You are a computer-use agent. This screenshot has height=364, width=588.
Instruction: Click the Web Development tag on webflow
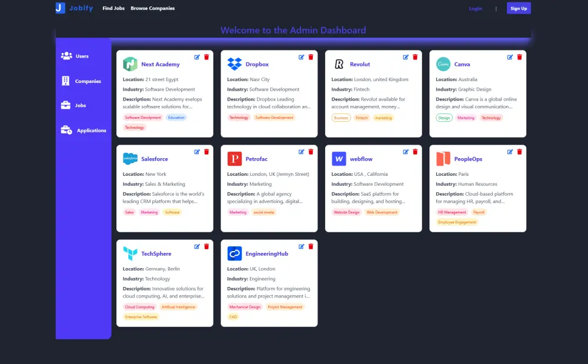coord(382,212)
